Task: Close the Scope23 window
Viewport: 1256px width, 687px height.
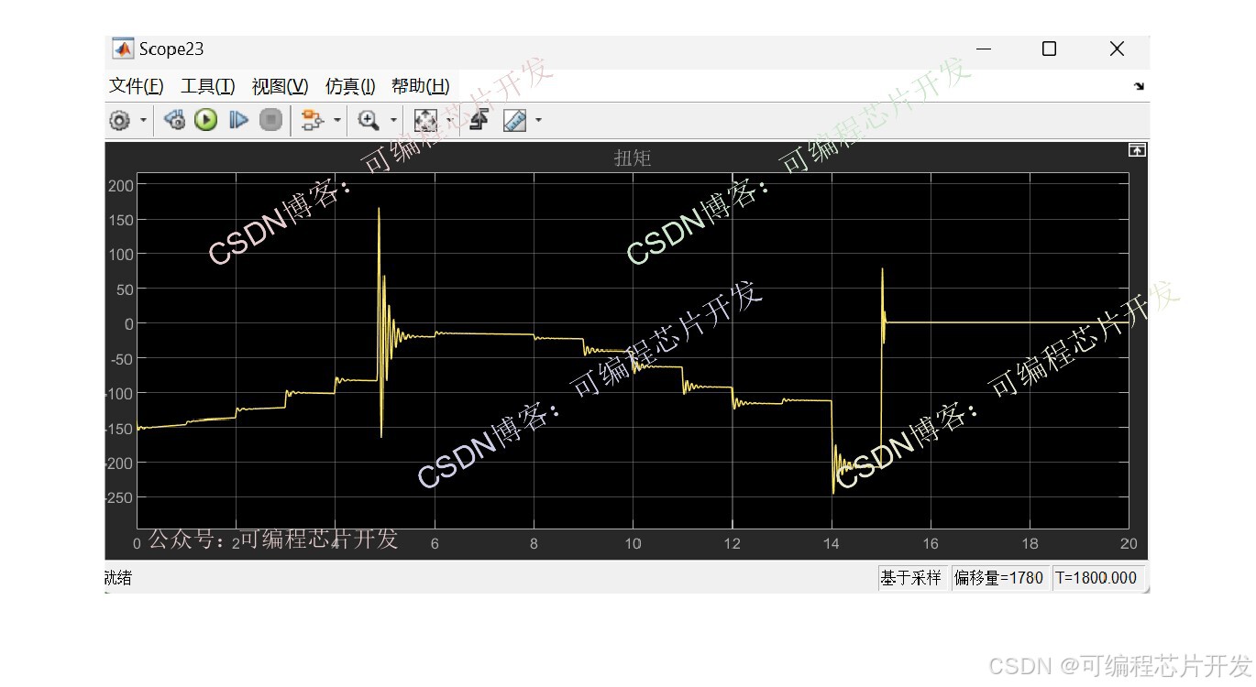Action: tap(1117, 49)
